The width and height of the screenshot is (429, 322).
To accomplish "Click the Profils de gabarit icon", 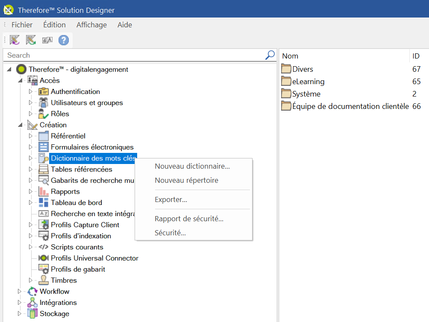I will 44,269.
